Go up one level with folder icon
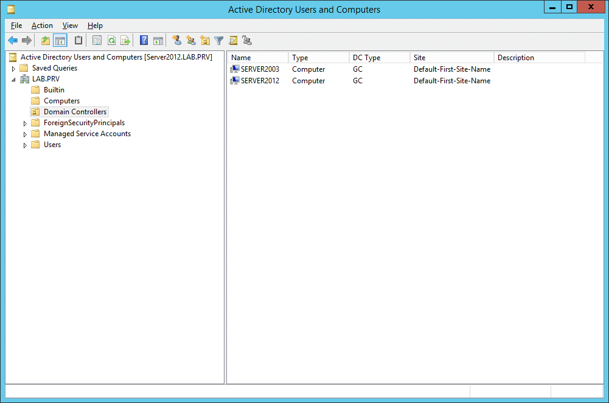609x403 pixels. (x=46, y=40)
